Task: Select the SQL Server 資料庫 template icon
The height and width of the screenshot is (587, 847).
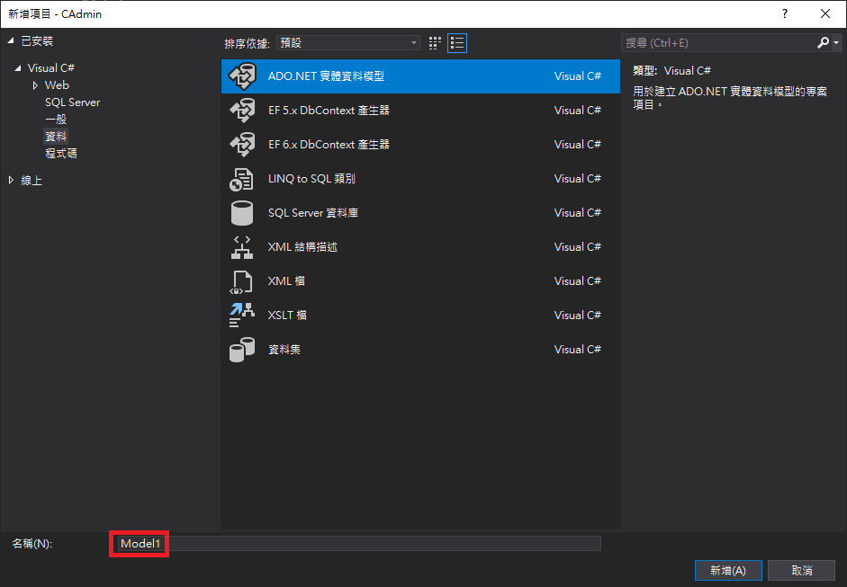Action: tap(241, 212)
